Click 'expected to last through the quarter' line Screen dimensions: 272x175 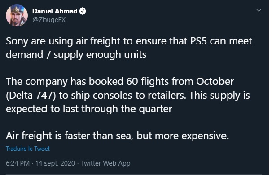[89, 109]
